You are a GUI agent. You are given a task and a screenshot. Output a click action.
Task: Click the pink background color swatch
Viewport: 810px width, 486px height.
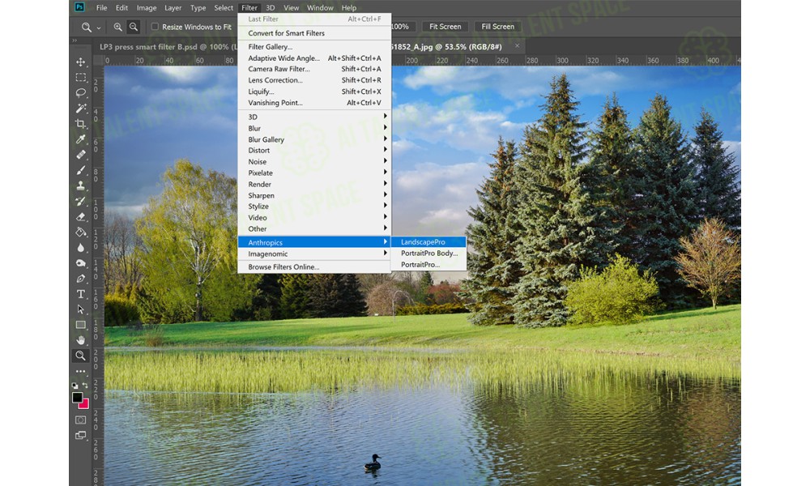(x=85, y=405)
